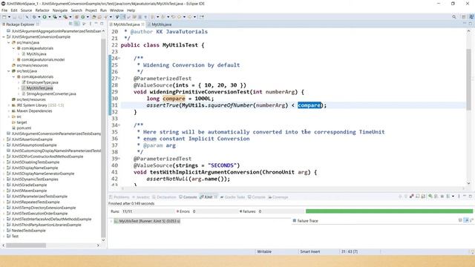The width and height of the screenshot is (475, 267).
Task: Expand the JRE System Library node
Action: point(8,105)
